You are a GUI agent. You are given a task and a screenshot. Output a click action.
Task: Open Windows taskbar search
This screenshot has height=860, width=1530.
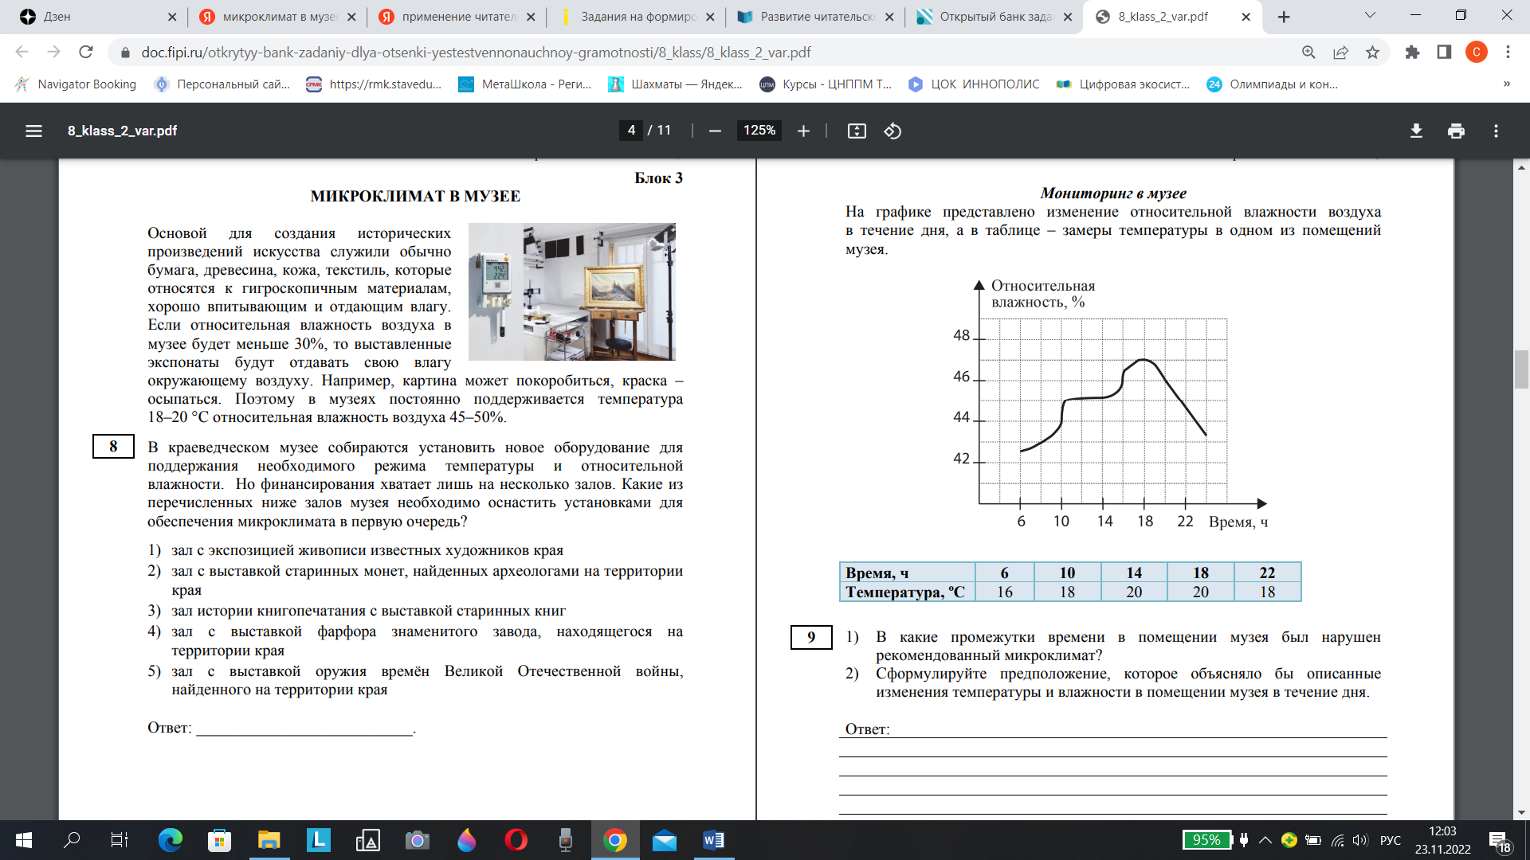[x=72, y=840]
